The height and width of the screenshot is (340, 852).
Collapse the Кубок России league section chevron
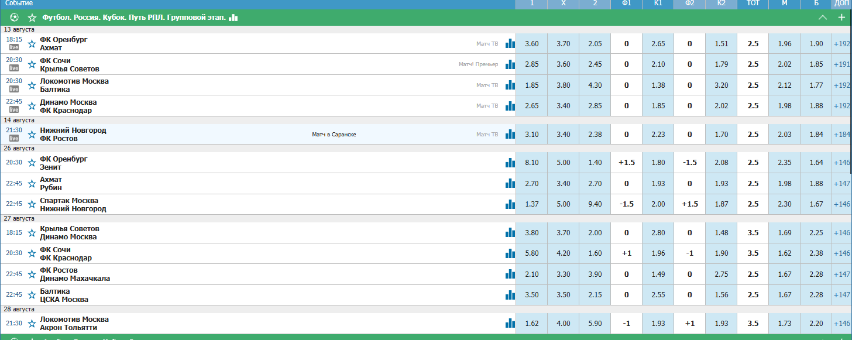823,18
